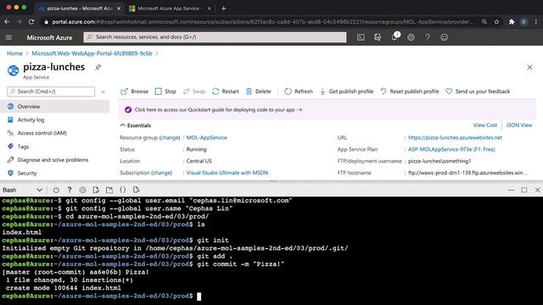Open notifications bell
The image size is (543, 305).
[x=395, y=37]
